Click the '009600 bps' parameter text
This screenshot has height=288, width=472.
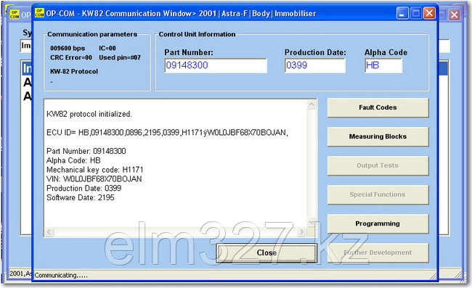pos(68,49)
